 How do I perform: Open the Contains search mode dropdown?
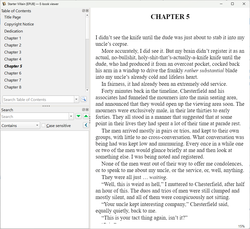tap(20, 125)
